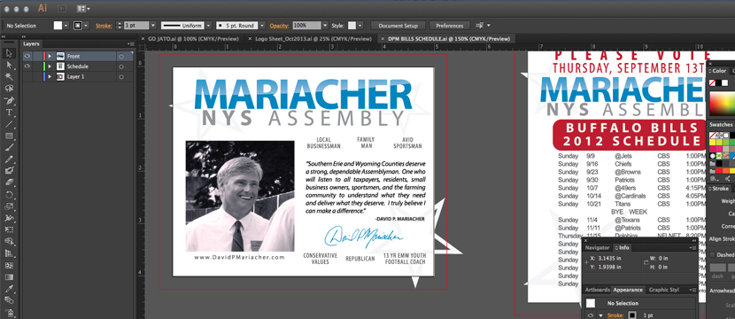Select the Scale tool
Viewport: 735px width, 319px height.
click(9, 206)
